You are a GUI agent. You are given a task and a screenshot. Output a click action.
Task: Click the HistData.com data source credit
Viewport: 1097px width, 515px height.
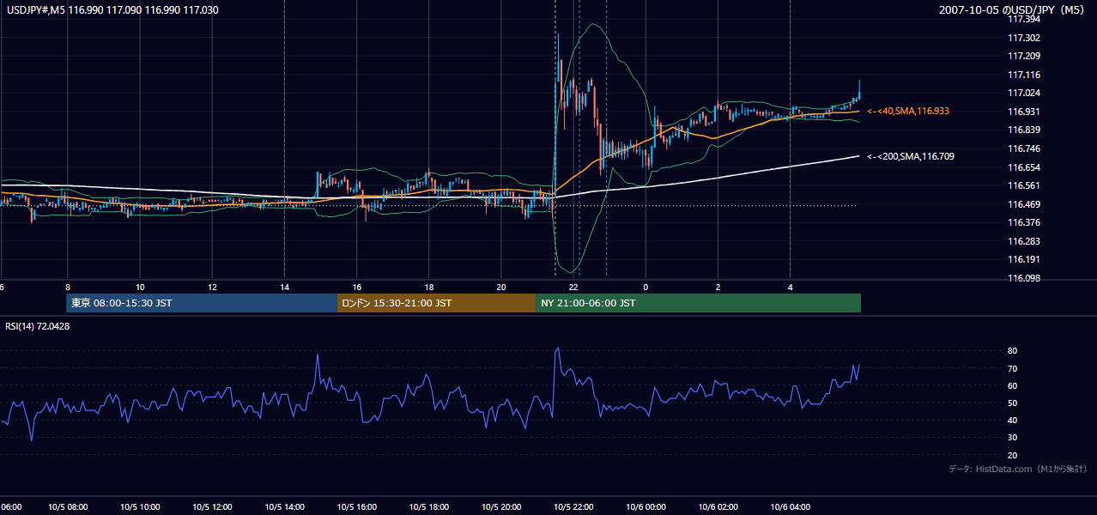click(x=1018, y=470)
